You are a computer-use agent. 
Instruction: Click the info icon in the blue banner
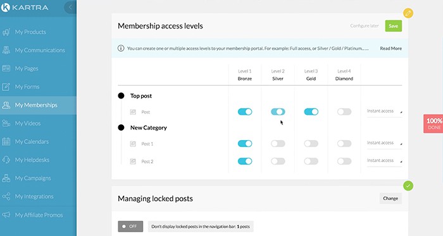point(121,48)
